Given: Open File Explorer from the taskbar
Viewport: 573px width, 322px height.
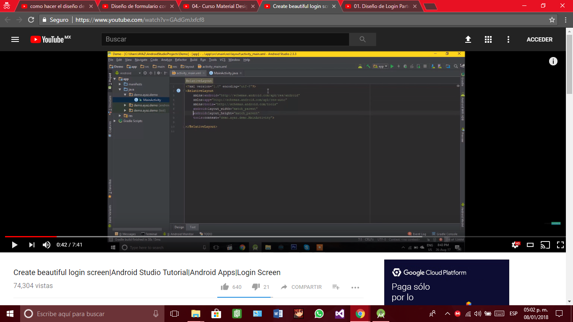Looking at the screenshot, I should 195,314.
